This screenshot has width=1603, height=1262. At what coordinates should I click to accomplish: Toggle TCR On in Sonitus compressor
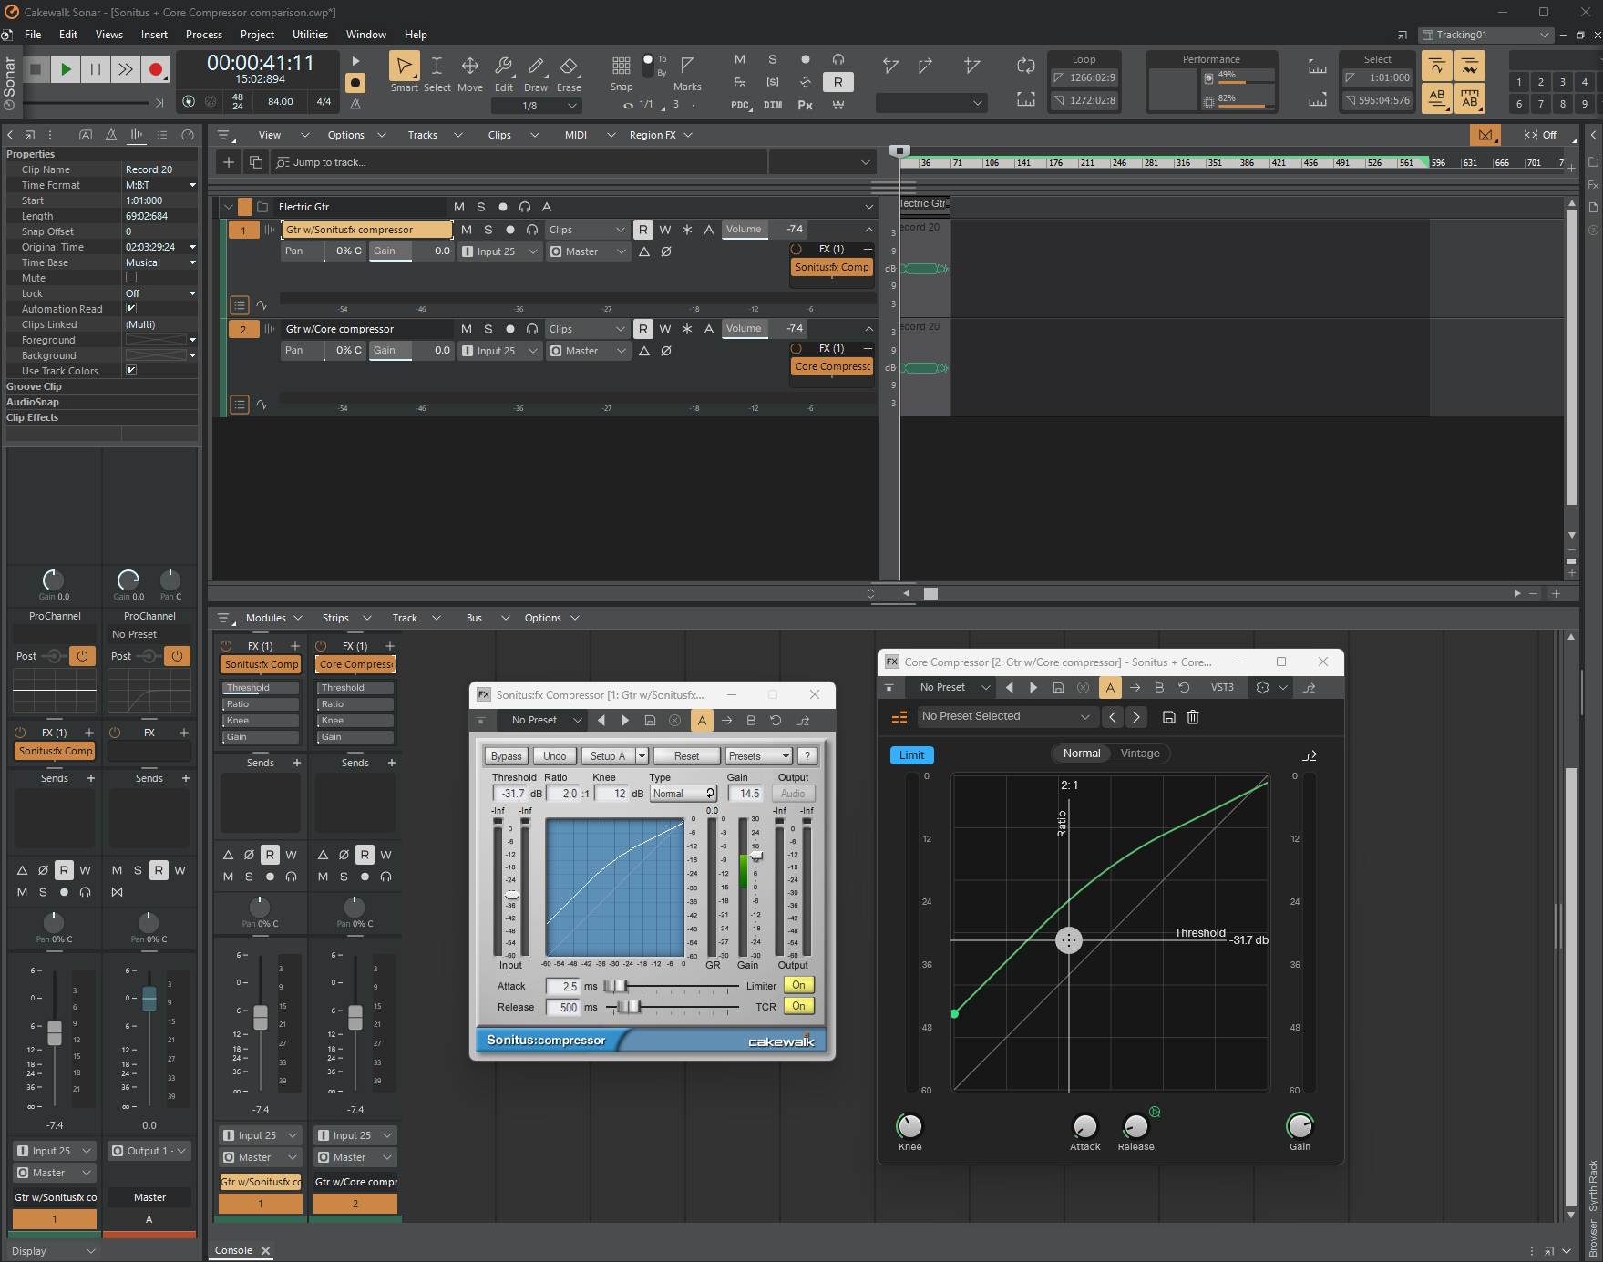[798, 1007]
